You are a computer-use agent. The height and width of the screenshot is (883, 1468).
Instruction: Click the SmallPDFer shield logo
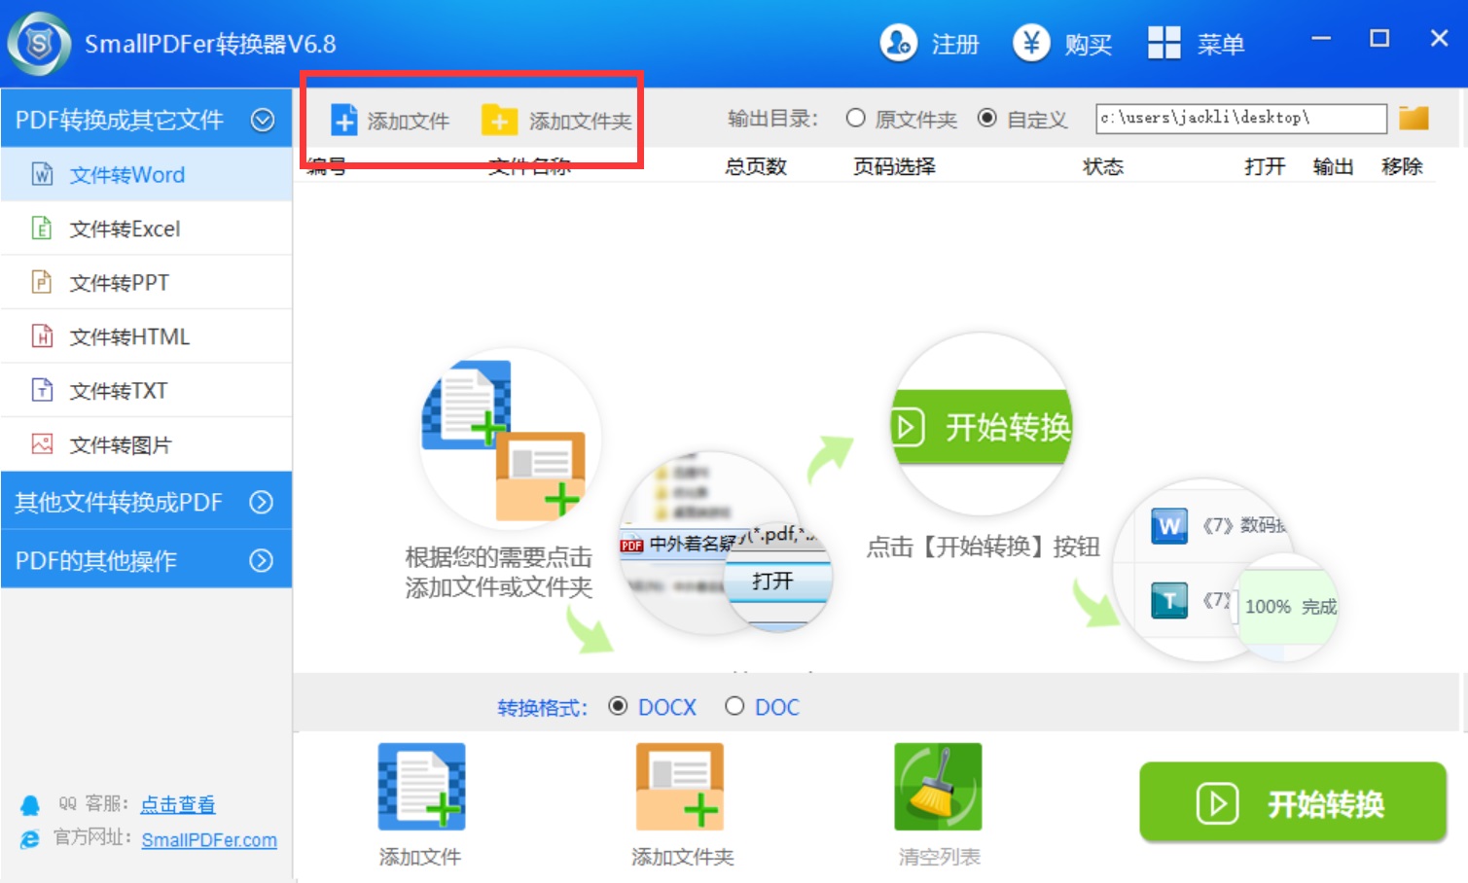pos(39,44)
